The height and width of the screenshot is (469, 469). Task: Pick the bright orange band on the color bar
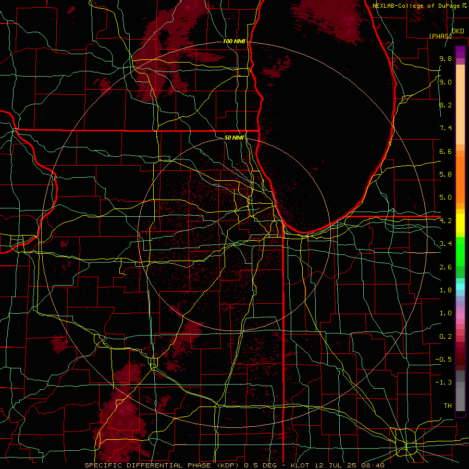point(460,180)
